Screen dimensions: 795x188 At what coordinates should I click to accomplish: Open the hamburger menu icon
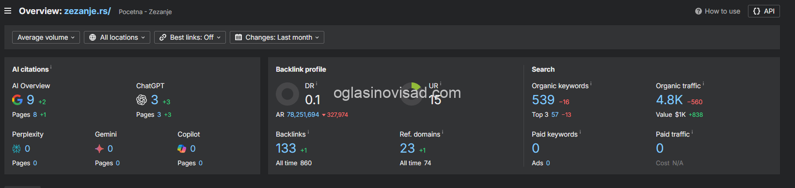pyautogui.click(x=8, y=11)
